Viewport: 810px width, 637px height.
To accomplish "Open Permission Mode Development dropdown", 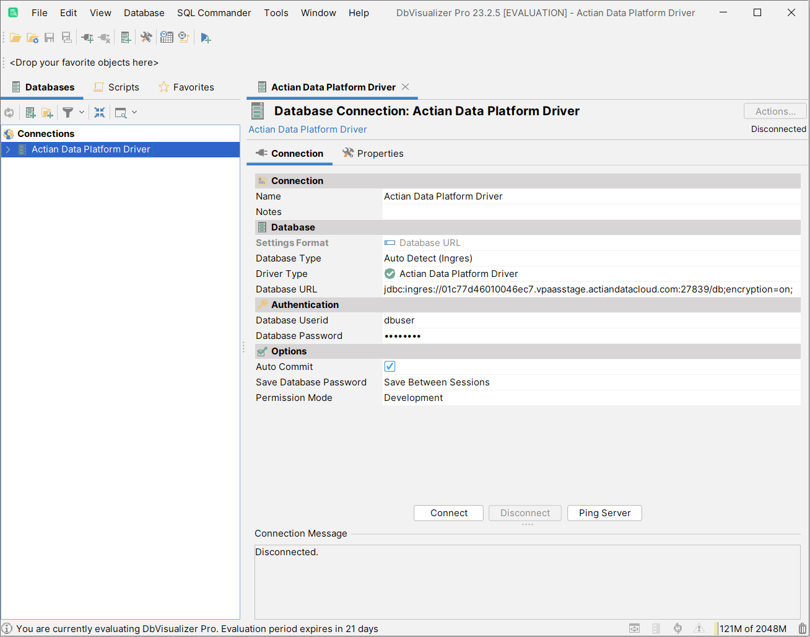I will click(x=591, y=398).
